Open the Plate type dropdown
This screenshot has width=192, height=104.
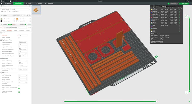click(x=19, y=12)
